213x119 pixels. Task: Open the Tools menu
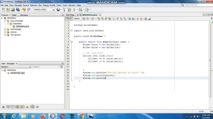click(x=65, y=5)
